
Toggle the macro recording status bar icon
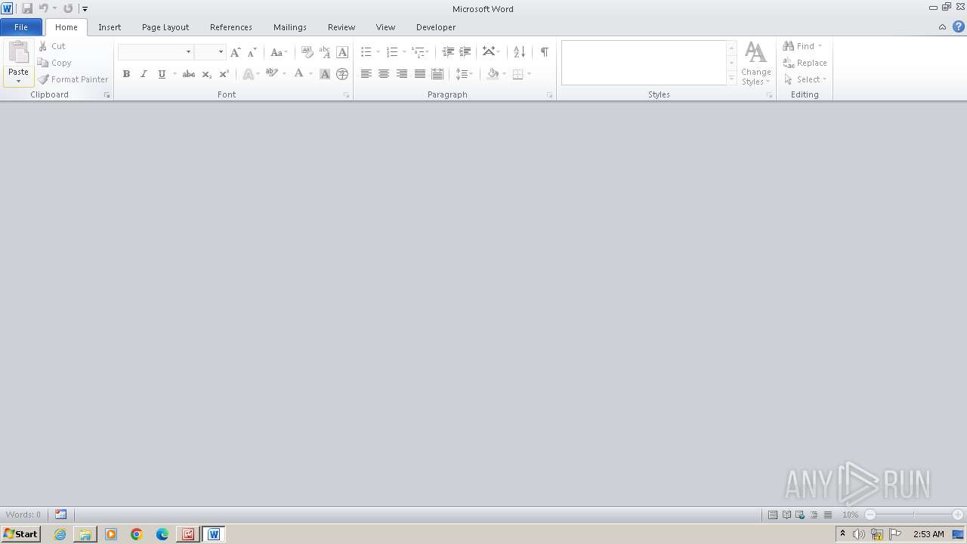pos(60,515)
